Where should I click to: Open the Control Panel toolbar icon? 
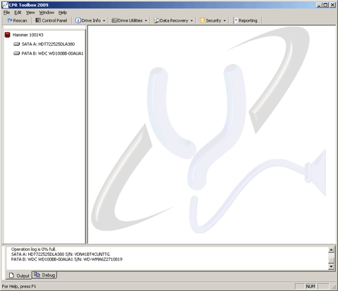[38, 20]
